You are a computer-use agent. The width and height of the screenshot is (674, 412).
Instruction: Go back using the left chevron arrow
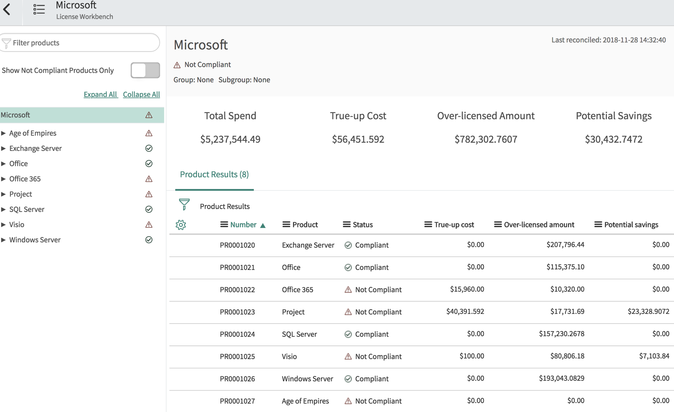click(7, 9)
